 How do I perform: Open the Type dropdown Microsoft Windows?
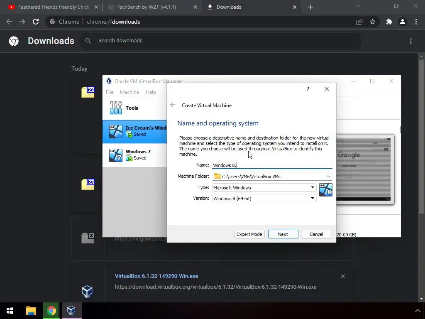tap(264, 187)
